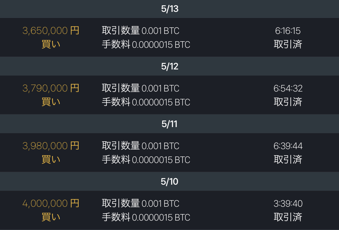Select the 5/13 date header
This screenshot has height=230, width=339.
click(x=169, y=9)
